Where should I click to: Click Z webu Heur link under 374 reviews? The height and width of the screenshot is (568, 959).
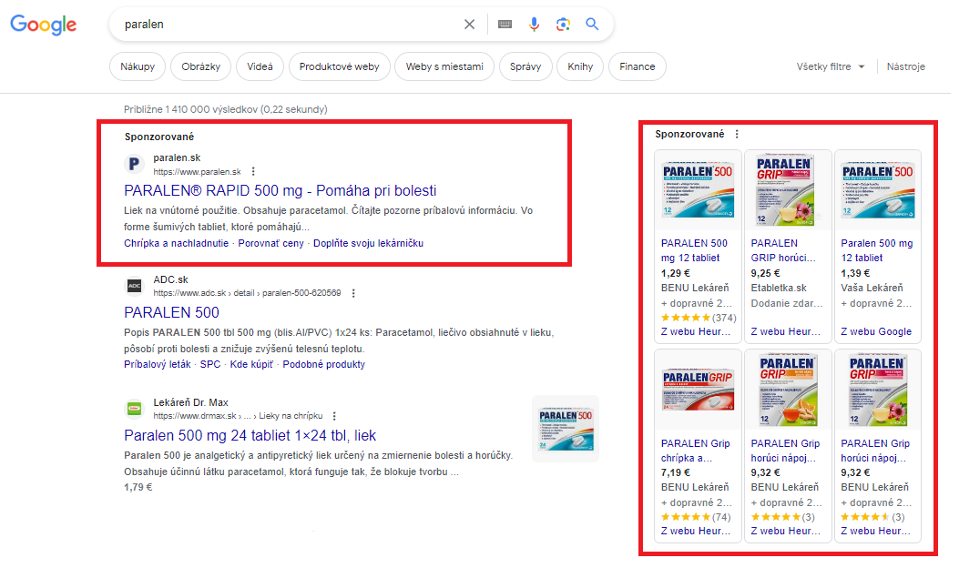pos(696,332)
